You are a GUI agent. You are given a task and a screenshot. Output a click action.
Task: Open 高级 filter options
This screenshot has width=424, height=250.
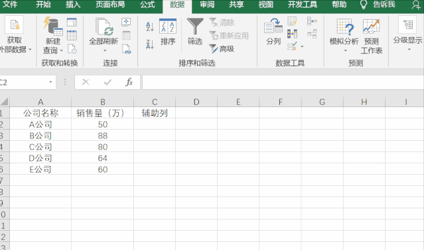(x=222, y=49)
